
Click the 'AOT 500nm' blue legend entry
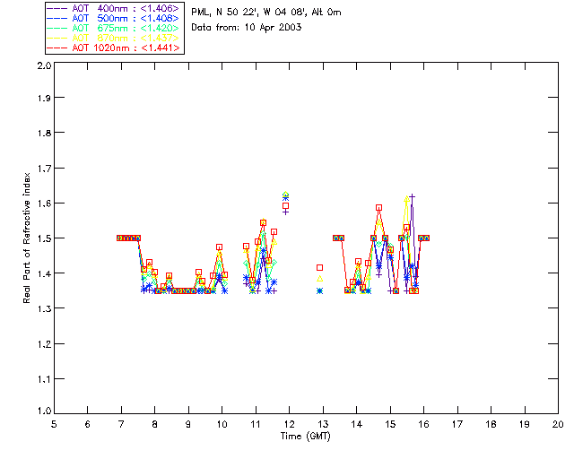pos(114,18)
